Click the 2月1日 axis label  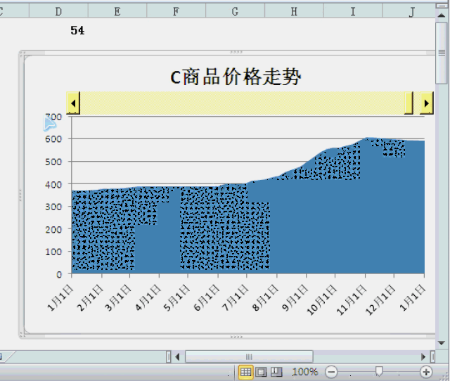90,298
